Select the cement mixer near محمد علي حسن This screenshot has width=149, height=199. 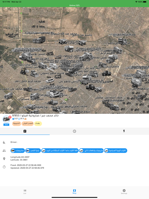point(8,95)
